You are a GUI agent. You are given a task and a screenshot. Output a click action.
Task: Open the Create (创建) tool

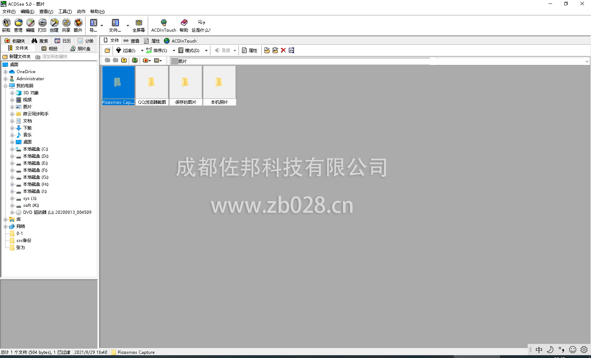click(54, 25)
